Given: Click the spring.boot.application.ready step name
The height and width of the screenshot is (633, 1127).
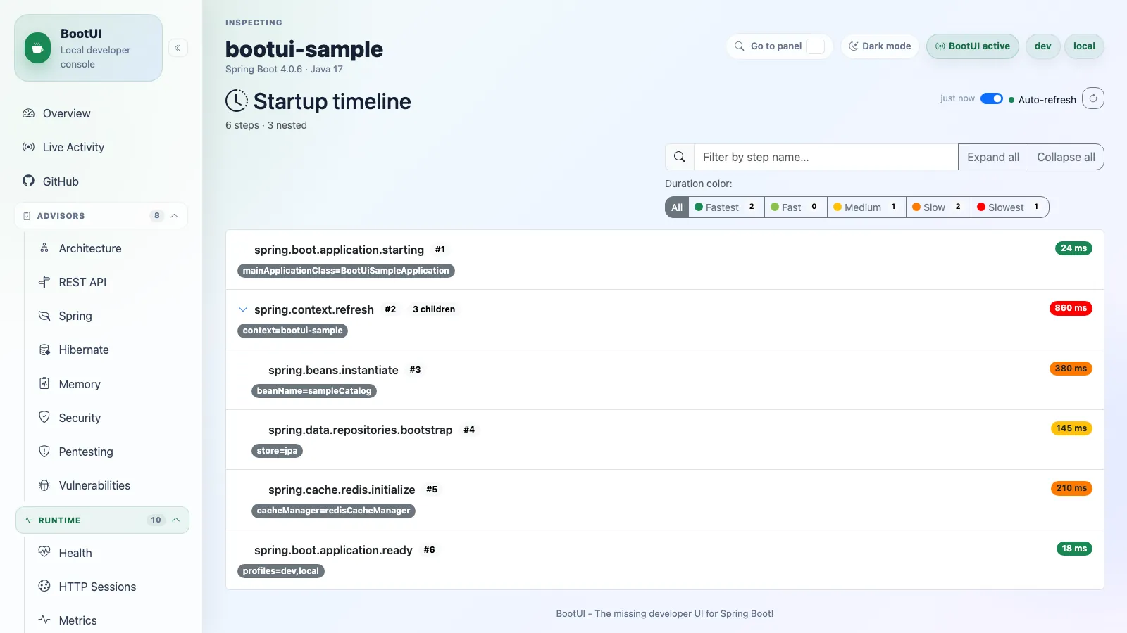Looking at the screenshot, I should pyautogui.click(x=333, y=550).
